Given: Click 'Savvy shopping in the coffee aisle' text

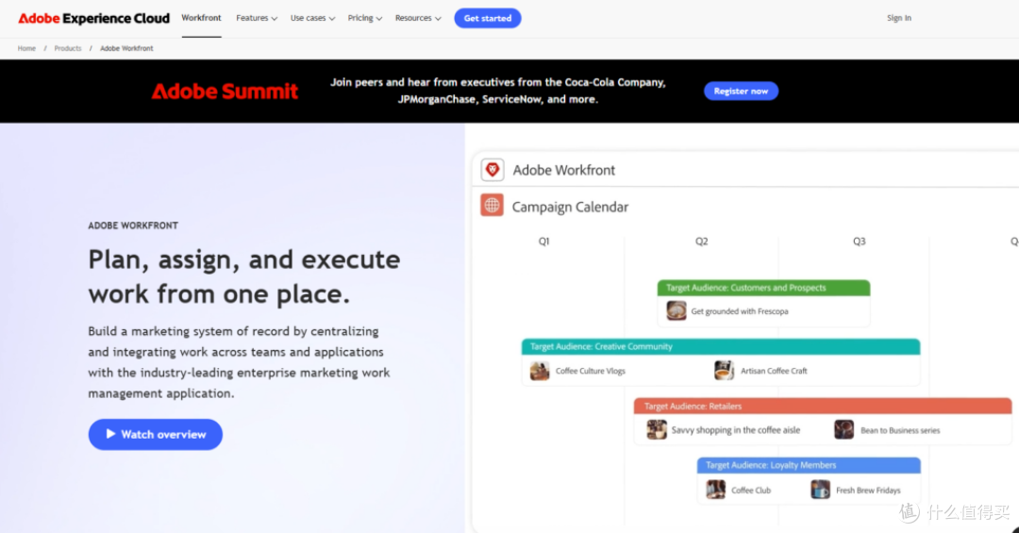Looking at the screenshot, I should tap(736, 430).
